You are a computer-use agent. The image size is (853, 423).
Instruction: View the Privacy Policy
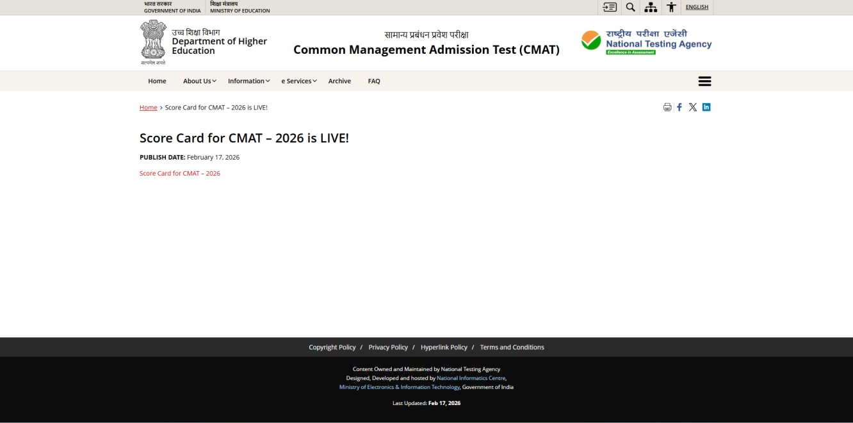click(388, 347)
